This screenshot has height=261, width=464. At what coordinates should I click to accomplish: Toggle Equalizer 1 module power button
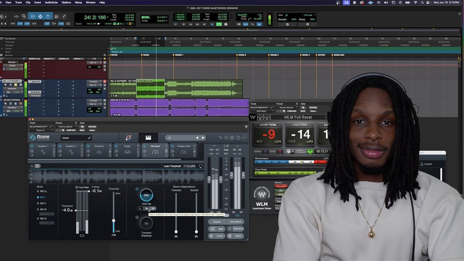point(32,146)
